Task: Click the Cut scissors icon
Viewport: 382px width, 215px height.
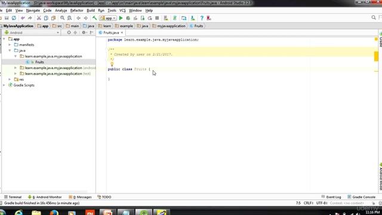Action: pyautogui.click(x=39, y=18)
